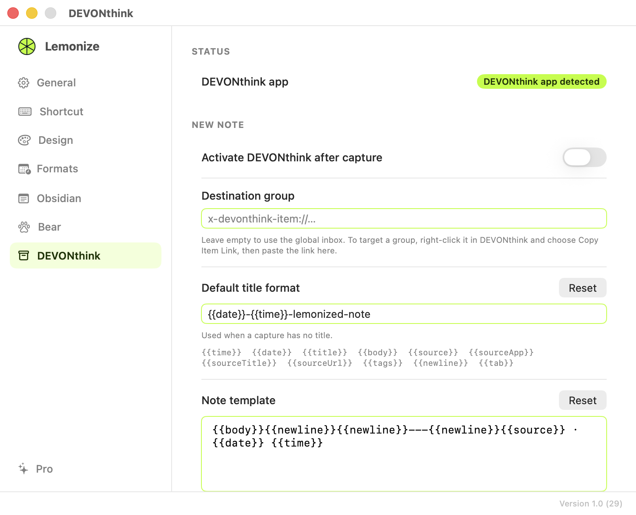Click the Obsidian note icon
636x515 pixels.
coord(24,198)
